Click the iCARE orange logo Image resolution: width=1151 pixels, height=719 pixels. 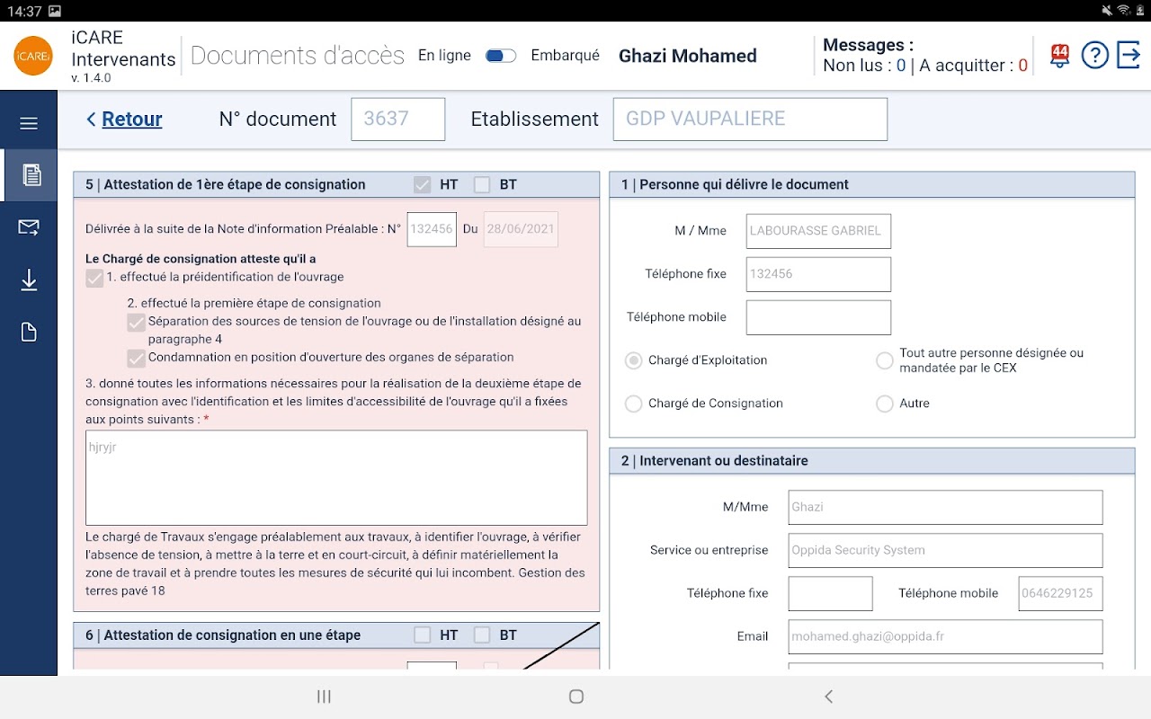point(33,56)
